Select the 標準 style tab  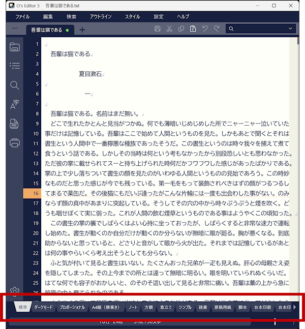coord(23,307)
